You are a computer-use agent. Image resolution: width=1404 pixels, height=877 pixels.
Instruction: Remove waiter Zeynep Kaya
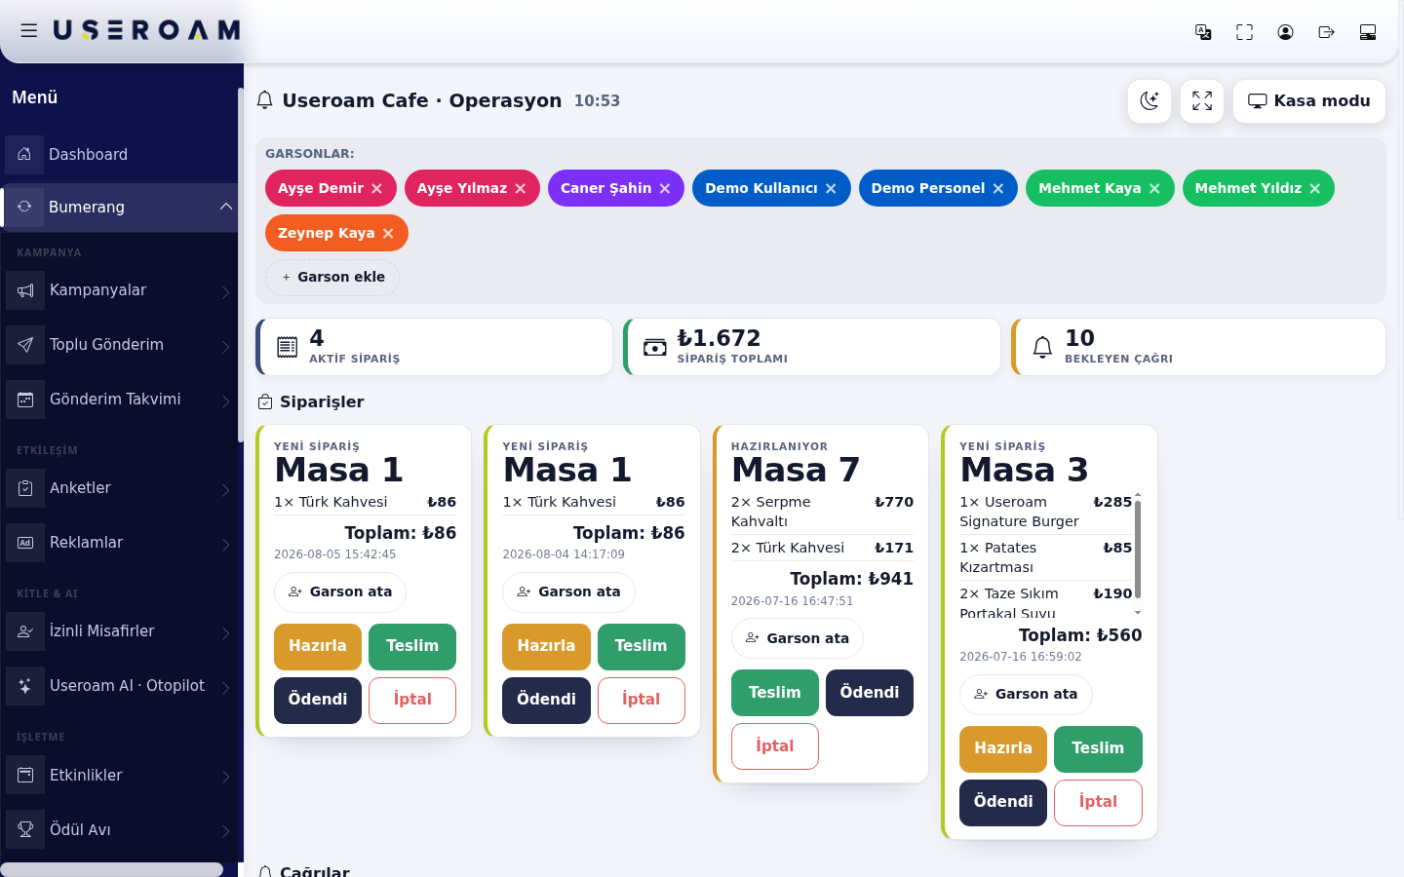tap(388, 234)
